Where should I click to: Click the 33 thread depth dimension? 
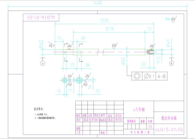click(x=144, y=64)
